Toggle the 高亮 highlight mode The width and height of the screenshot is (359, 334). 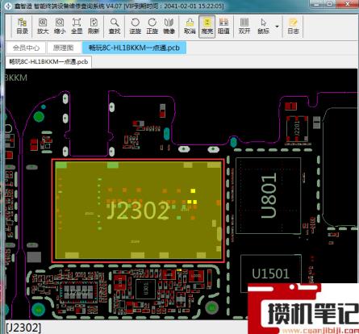click(207, 27)
